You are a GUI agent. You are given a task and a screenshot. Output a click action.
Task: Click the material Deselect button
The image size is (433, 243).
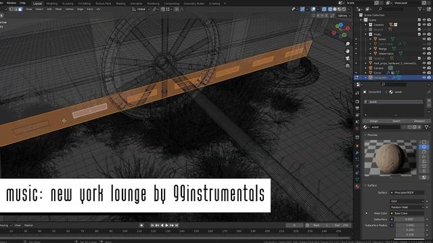[419, 121]
